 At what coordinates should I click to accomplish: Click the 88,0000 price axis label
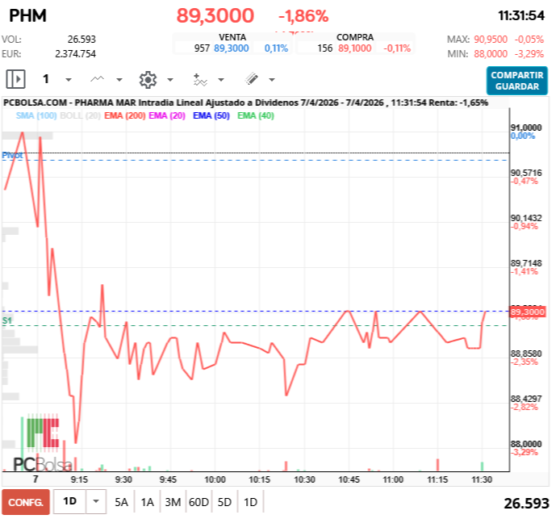526,444
